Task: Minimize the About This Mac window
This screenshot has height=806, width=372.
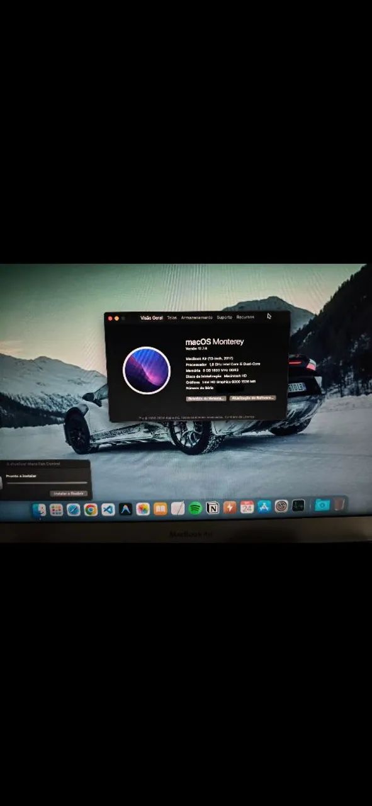Action: point(116,319)
